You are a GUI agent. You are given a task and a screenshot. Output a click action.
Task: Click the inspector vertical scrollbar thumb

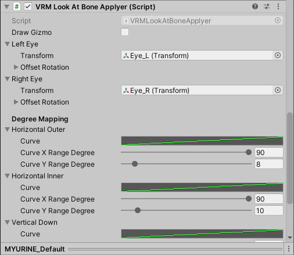click(290, 158)
